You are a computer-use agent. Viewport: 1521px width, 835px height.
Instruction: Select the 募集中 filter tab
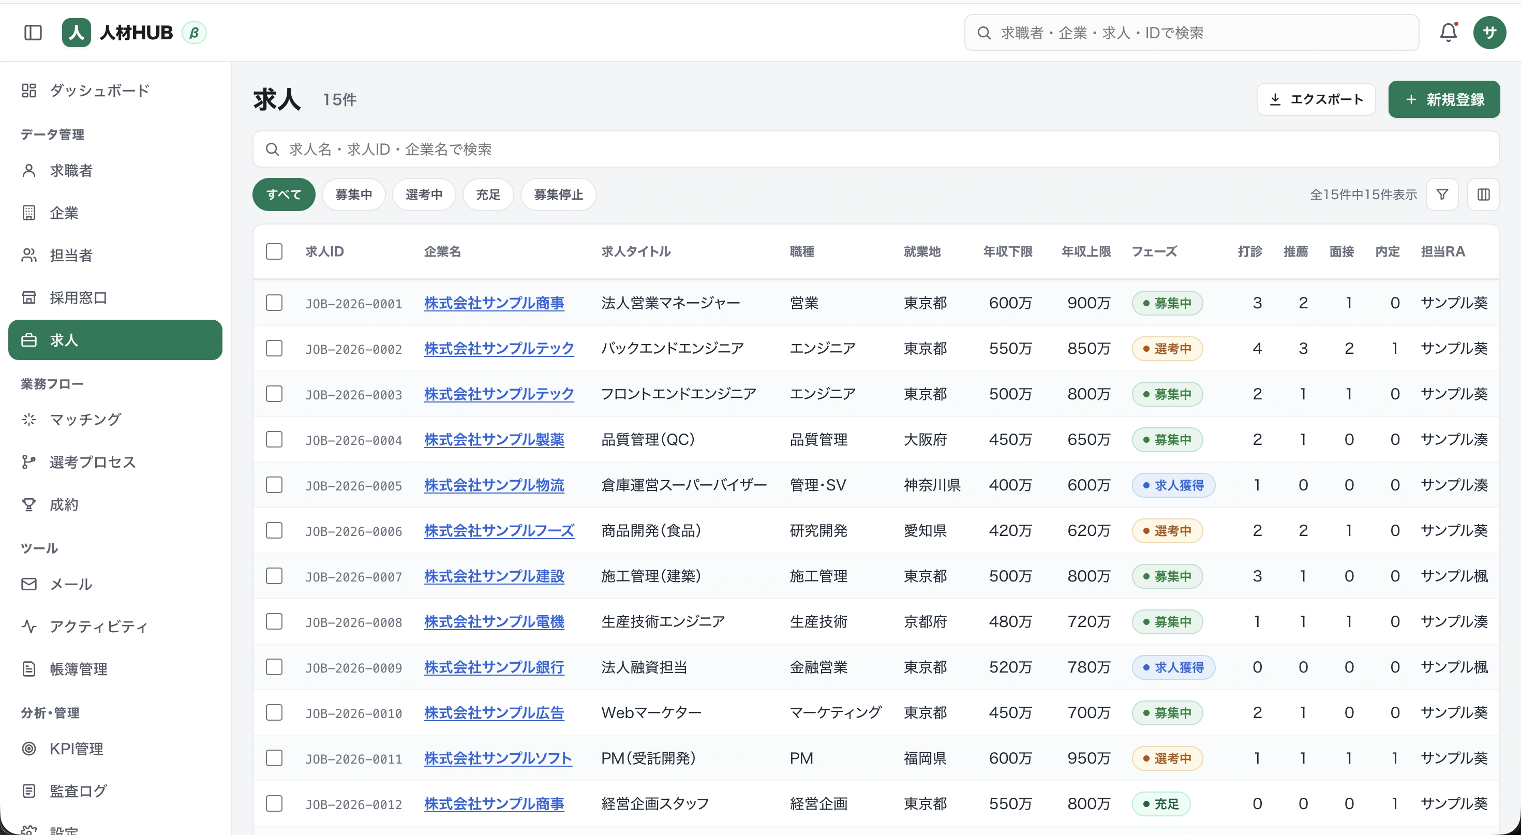coord(354,195)
